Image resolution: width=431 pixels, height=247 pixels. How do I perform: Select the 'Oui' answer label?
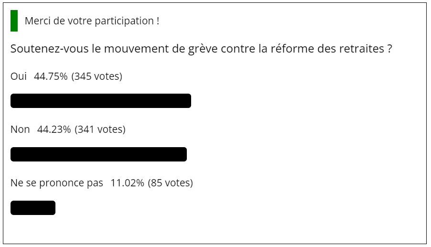19,76
